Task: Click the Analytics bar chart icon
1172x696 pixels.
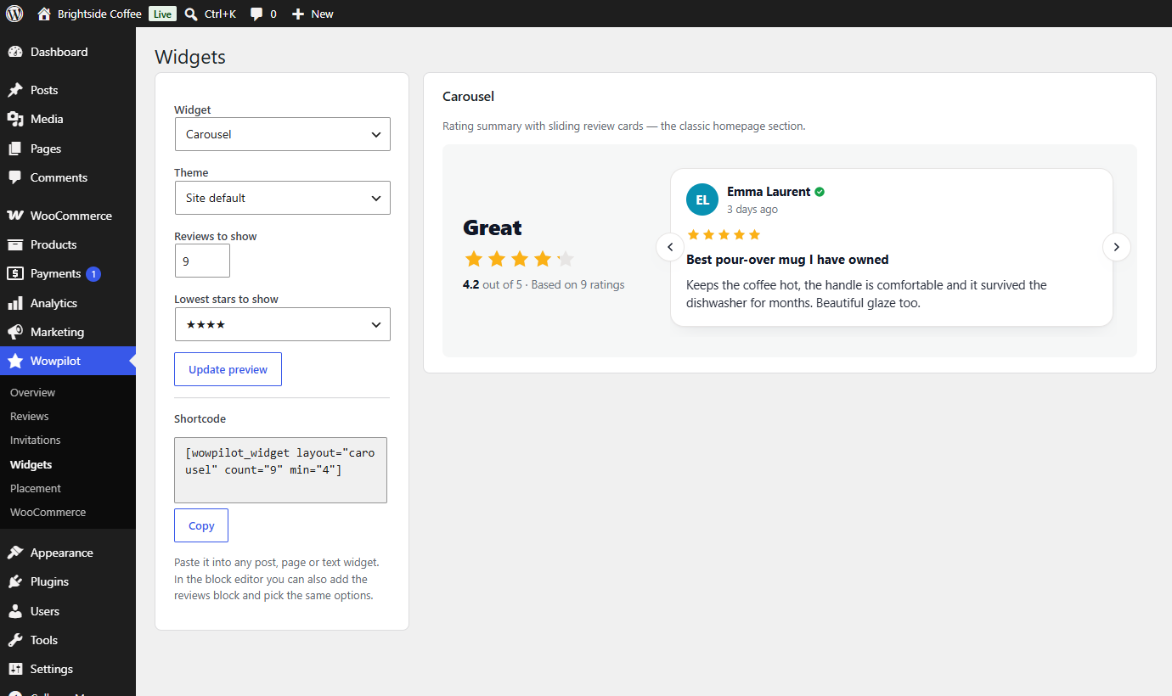Action: 15,303
